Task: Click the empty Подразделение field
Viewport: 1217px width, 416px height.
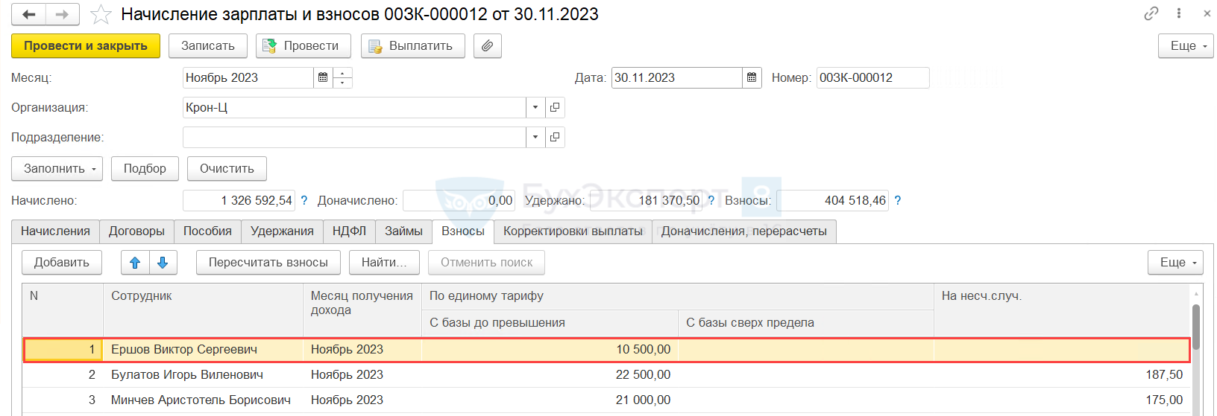Action: point(354,137)
